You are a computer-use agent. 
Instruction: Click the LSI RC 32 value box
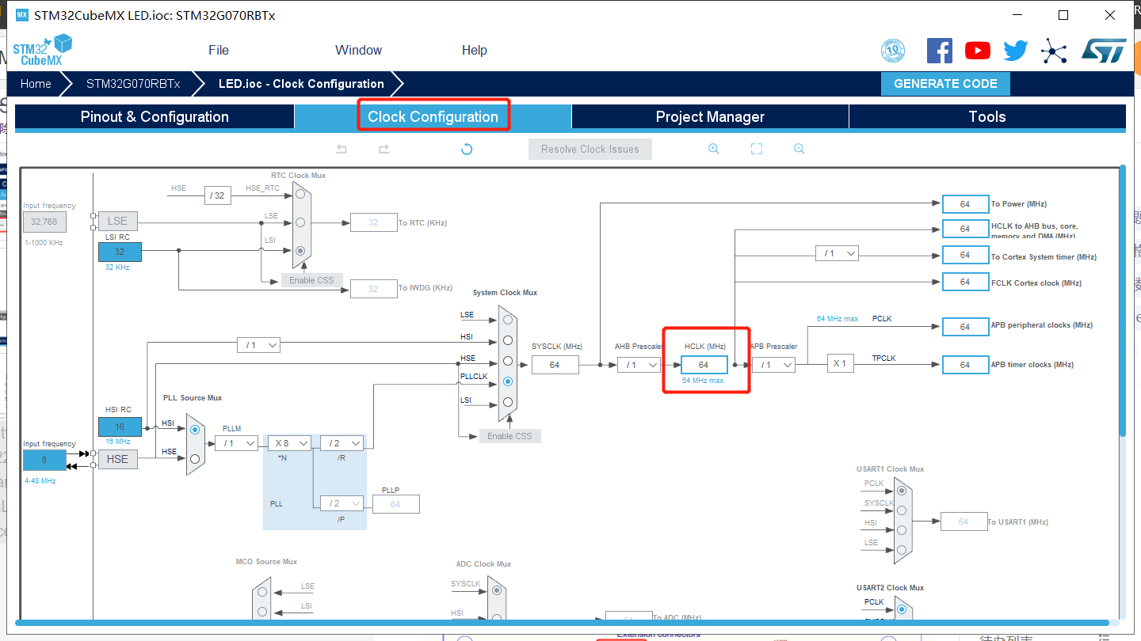(120, 252)
